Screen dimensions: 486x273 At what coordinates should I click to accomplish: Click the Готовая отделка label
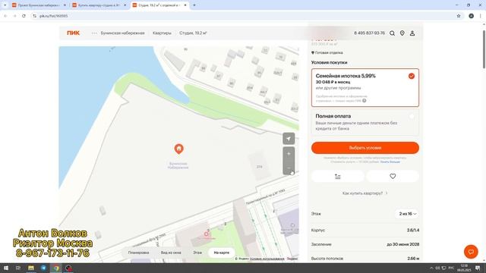point(329,52)
